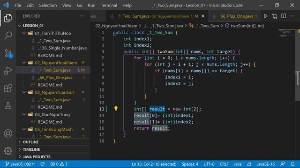Open the View menu

click(x=67, y=5)
